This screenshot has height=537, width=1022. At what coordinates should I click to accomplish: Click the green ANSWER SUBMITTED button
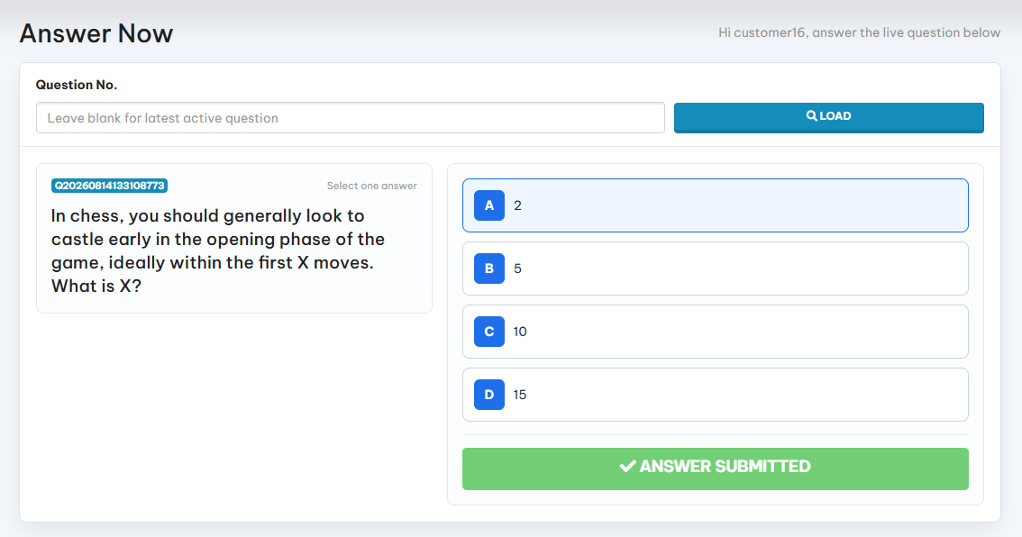pos(715,469)
